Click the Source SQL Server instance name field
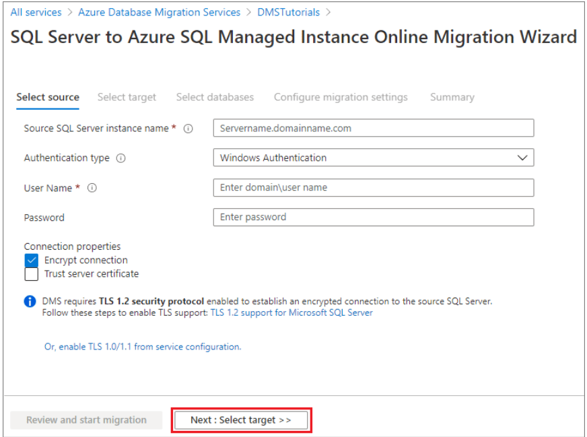587x437 pixels. (x=373, y=128)
